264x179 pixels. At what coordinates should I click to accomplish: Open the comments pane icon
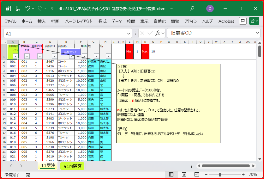(243, 21)
